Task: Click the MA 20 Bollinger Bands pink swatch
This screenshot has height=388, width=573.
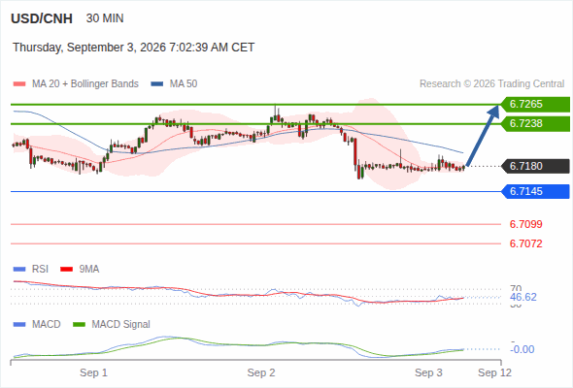Action: 19,84
